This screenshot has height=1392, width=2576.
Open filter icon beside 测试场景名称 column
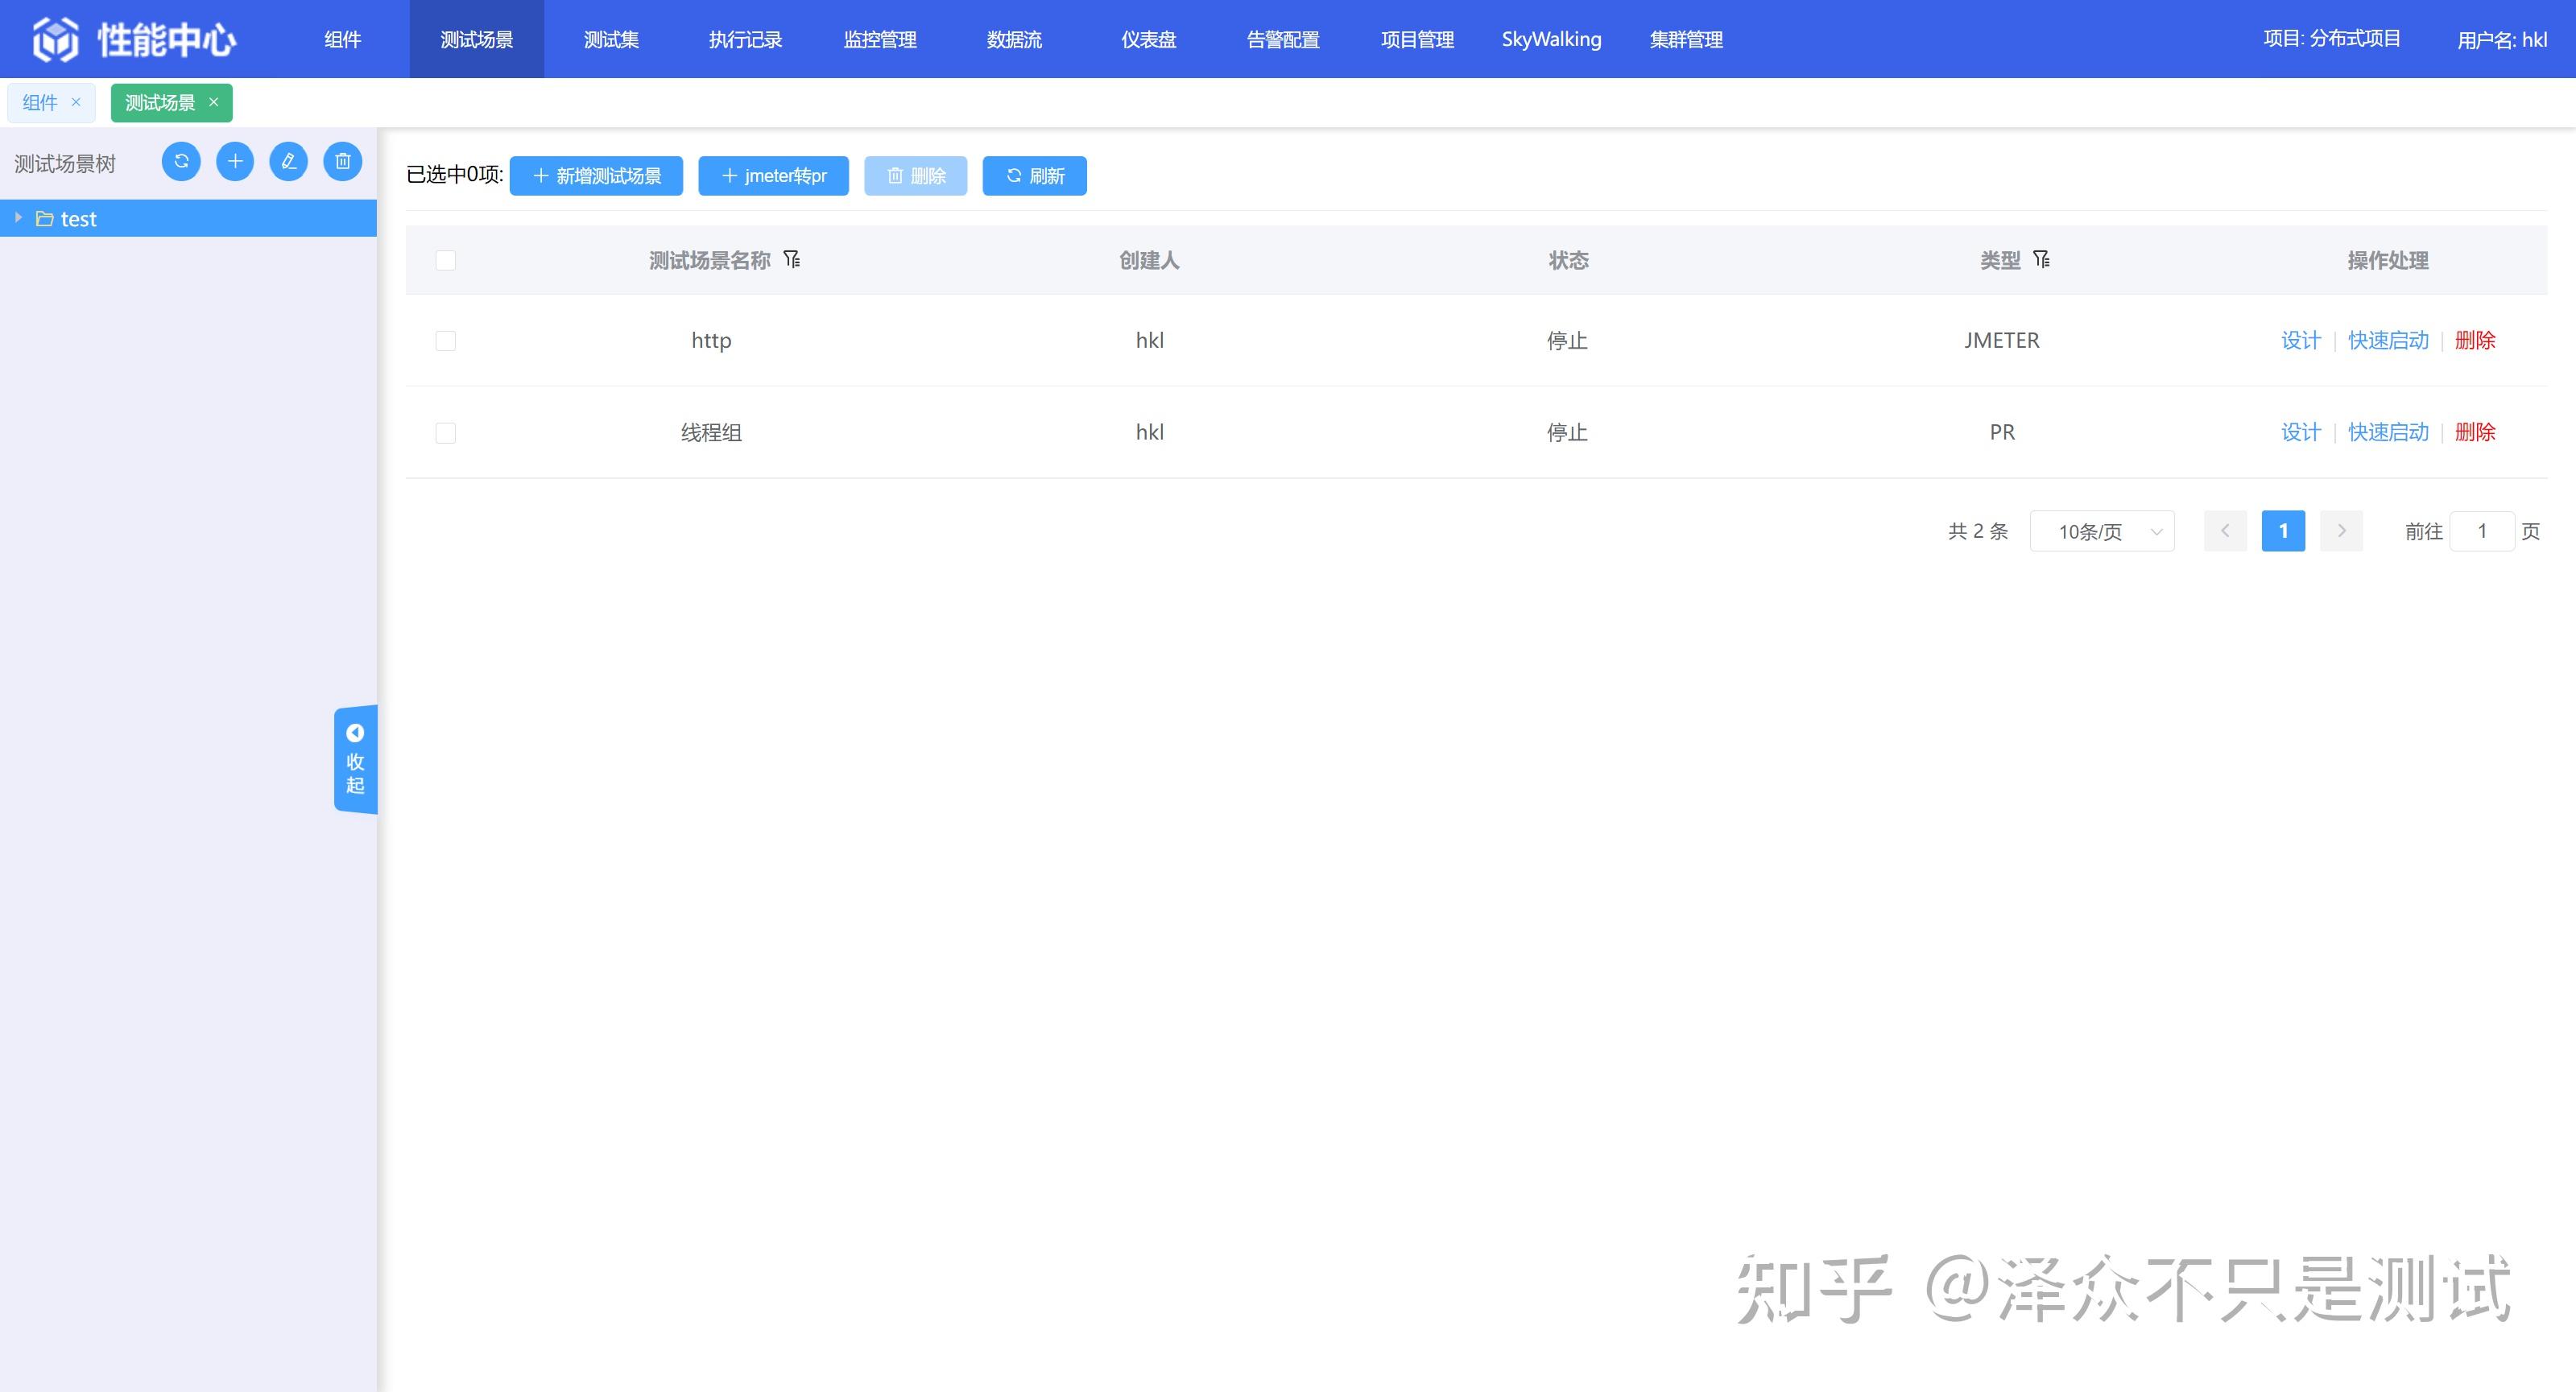792,260
